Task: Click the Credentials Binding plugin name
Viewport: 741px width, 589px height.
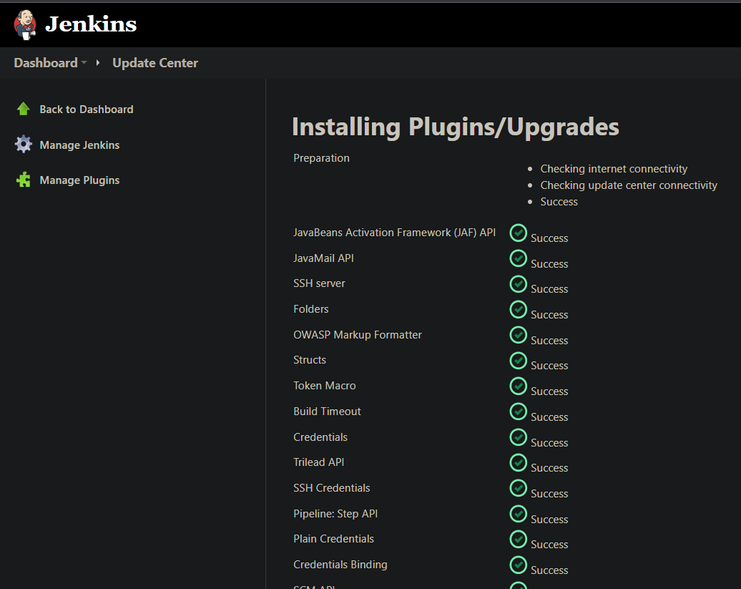Action: (x=340, y=565)
